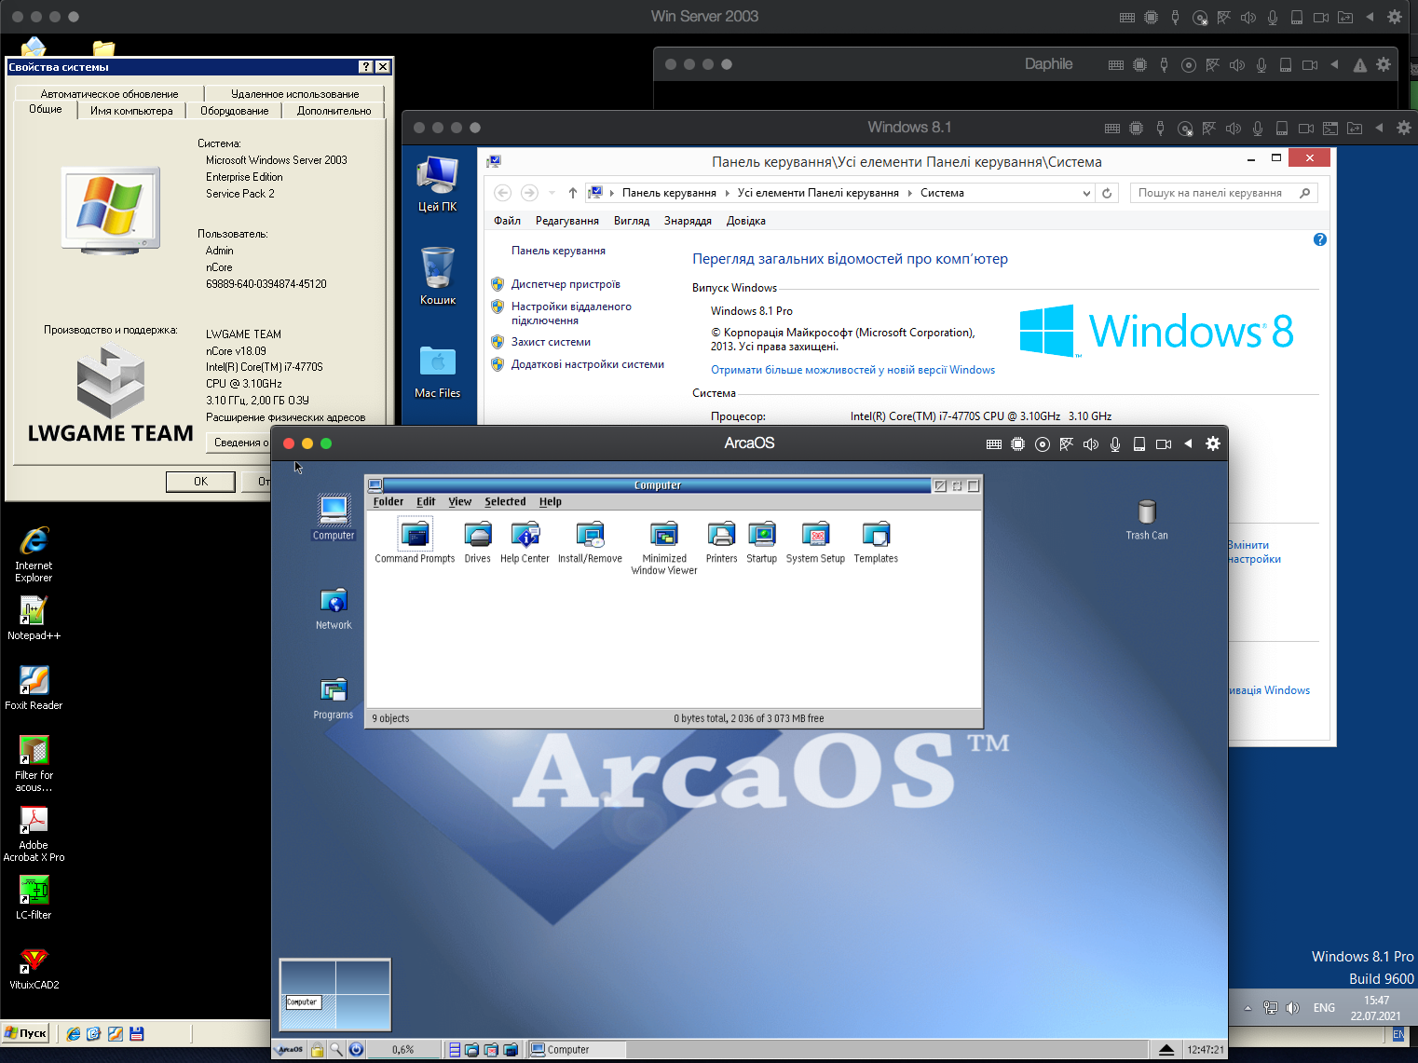
Task: Click the ArcaOS VM CD/DVD disc icon
Action: (1043, 444)
